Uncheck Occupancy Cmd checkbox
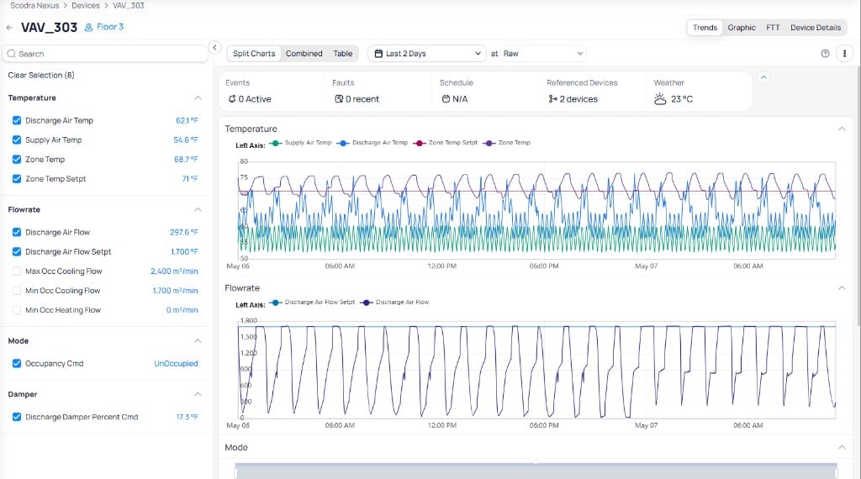Viewport: 861px width, 479px height. pos(17,364)
